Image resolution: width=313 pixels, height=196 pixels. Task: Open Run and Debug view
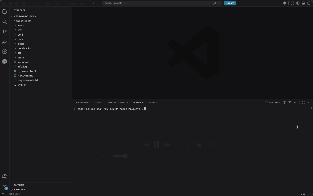point(5,42)
